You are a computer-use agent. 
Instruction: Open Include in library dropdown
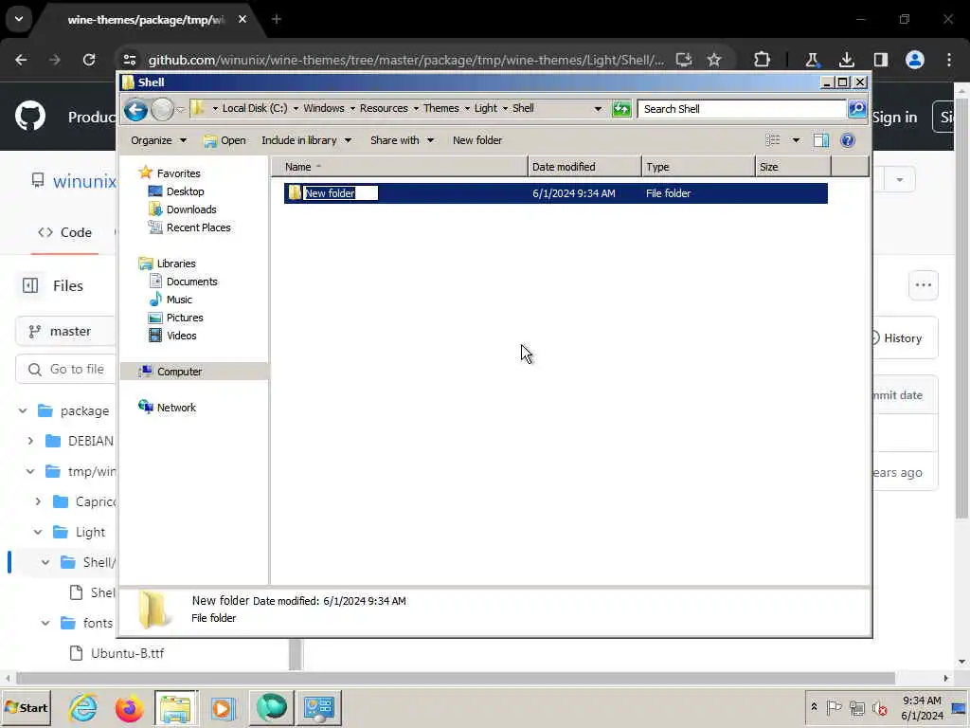[306, 140]
